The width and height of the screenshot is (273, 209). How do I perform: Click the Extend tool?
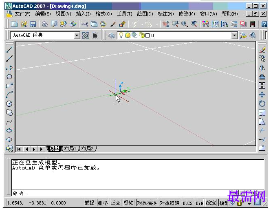pyautogui.click(x=262, y=139)
